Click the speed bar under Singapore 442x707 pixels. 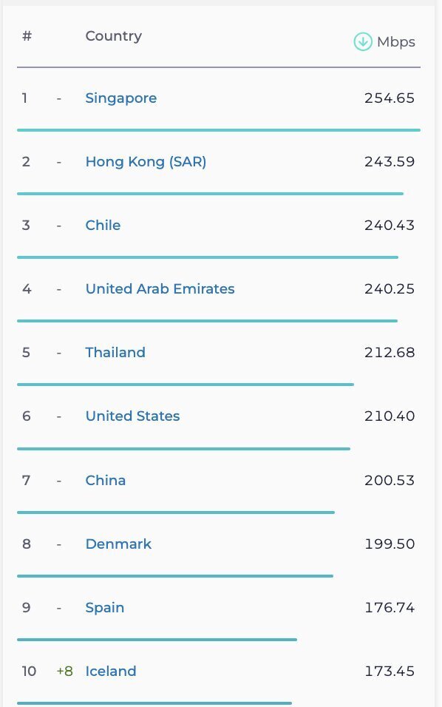tap(219, 130)
